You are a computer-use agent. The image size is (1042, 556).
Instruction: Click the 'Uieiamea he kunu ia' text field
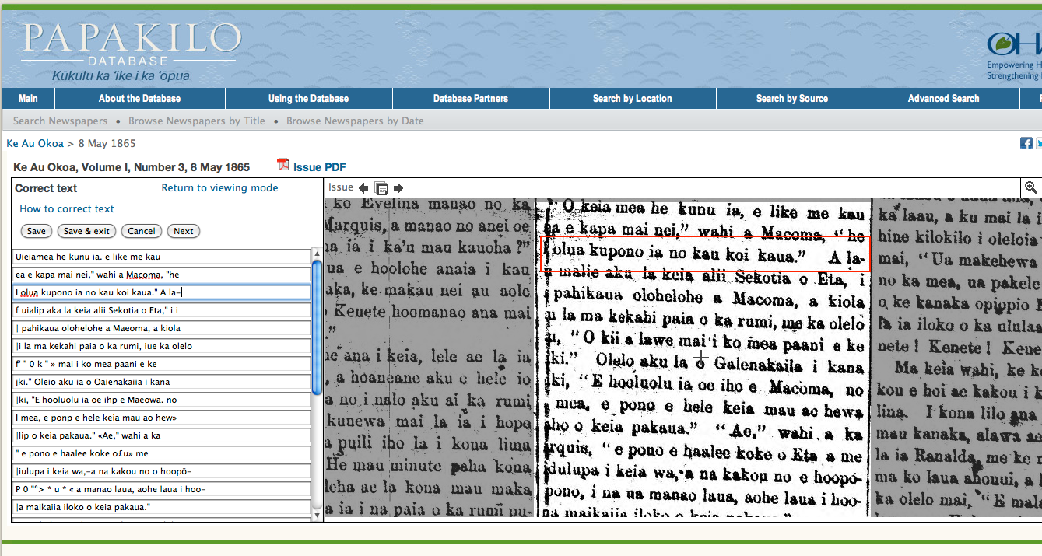[162, 257]
